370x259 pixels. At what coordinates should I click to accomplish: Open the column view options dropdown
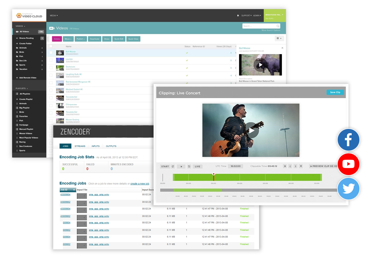point(279,38)
